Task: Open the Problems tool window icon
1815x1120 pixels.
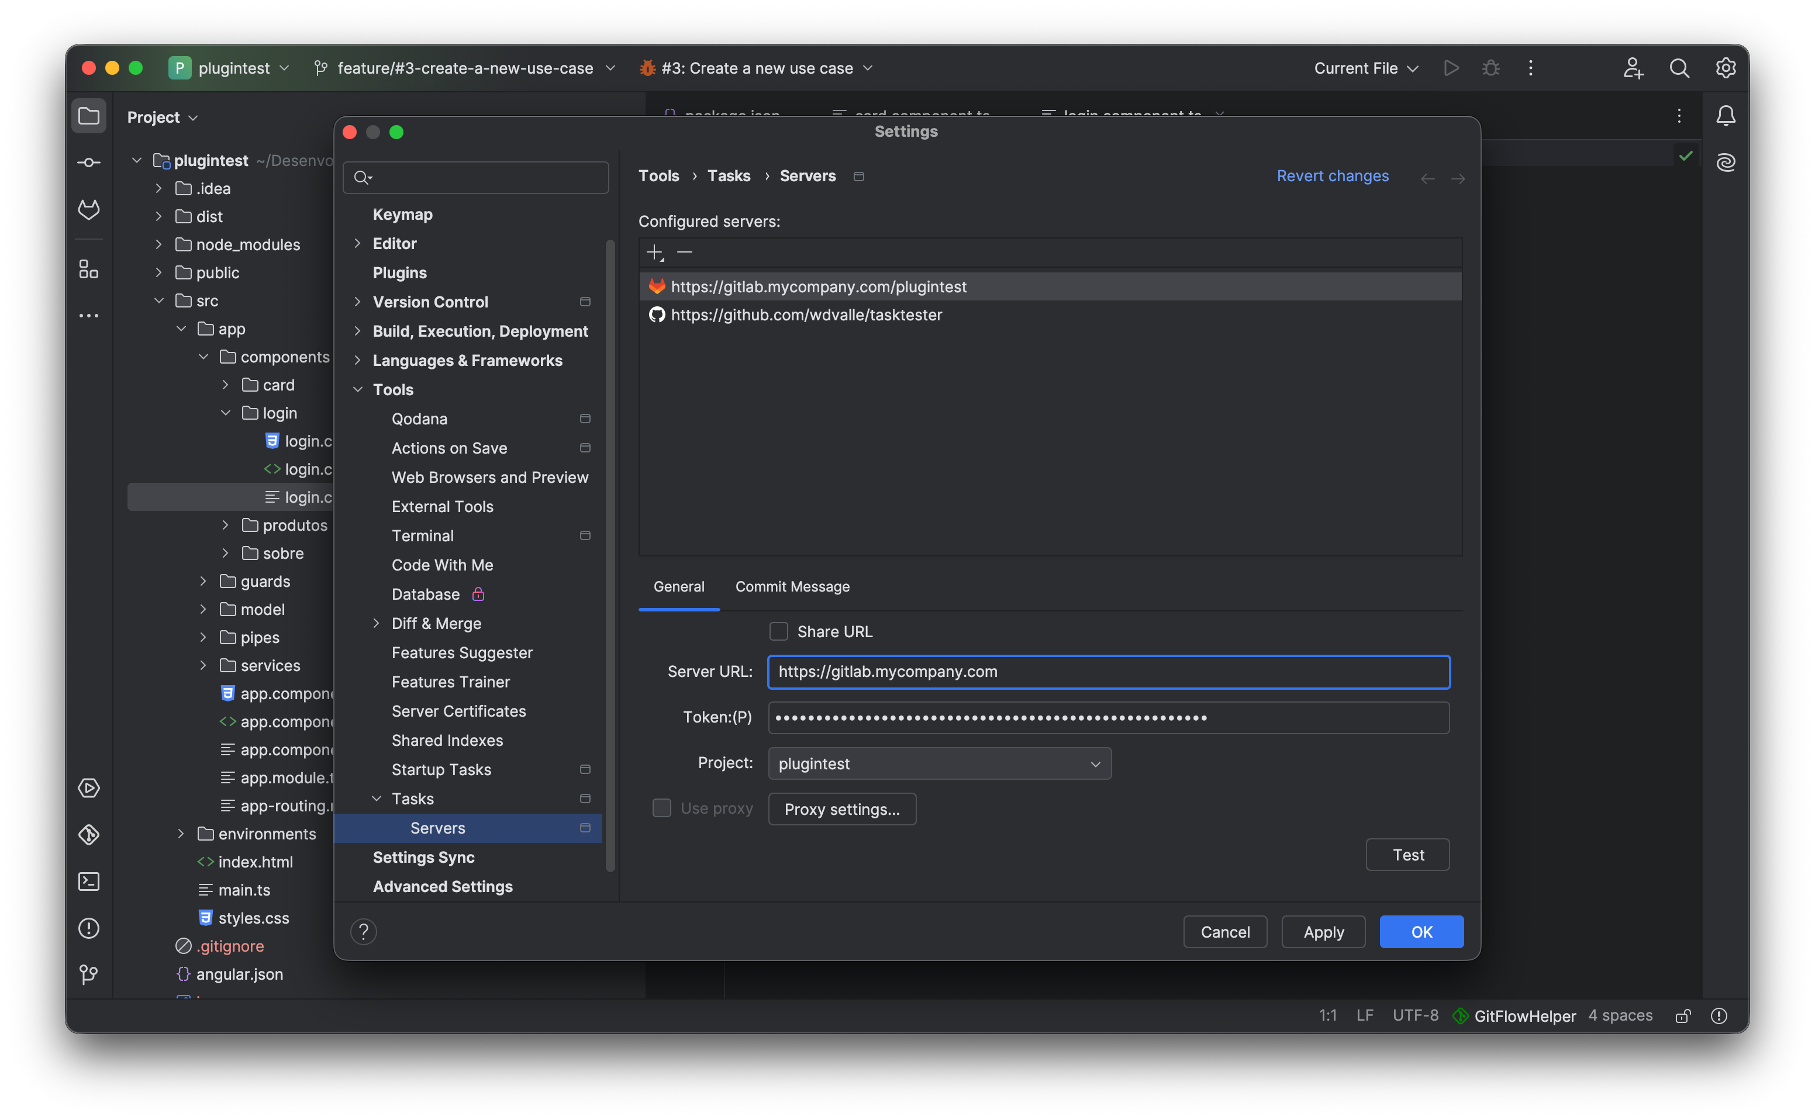Action: pyautogui.click(x=89, y=928)
